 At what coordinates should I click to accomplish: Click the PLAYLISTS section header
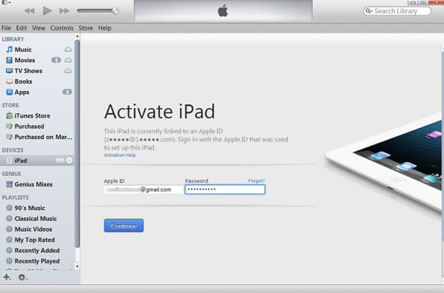click(x=16, y=198)
